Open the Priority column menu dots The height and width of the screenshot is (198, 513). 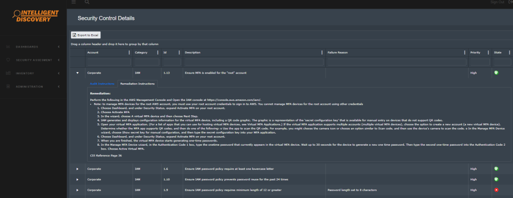488,52
